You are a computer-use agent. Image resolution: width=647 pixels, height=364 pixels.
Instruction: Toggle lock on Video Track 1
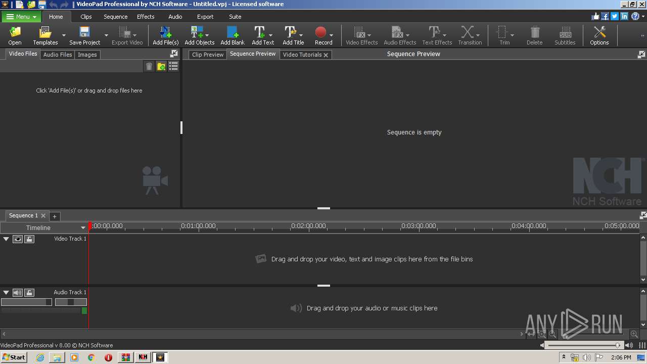tap(29, 239)
